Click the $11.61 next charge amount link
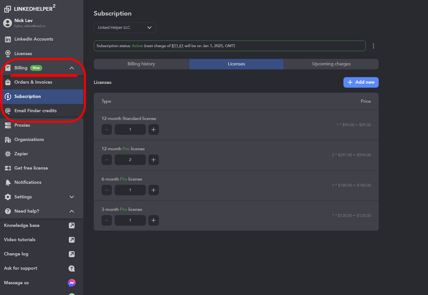 point(177,46)
